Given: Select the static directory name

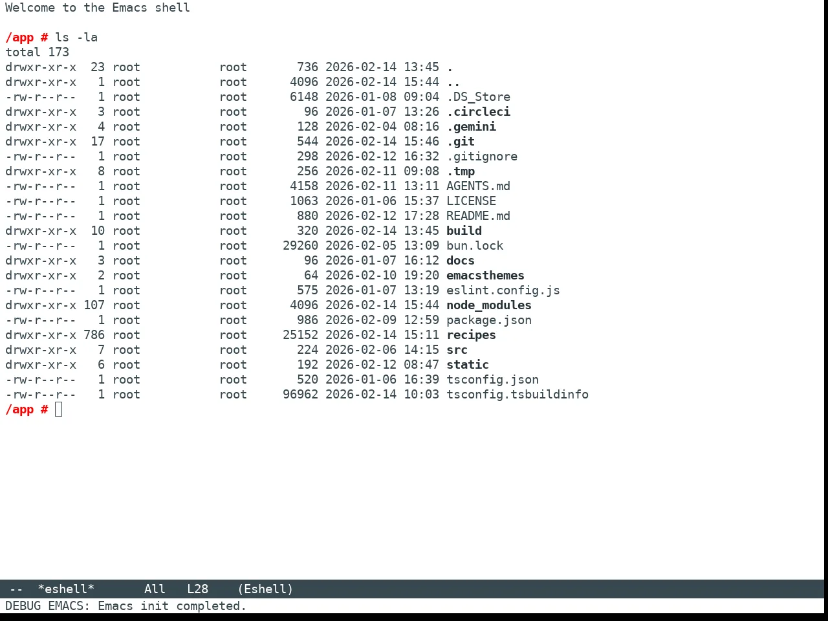Looking at the screenshot, I should coord(468,365).
